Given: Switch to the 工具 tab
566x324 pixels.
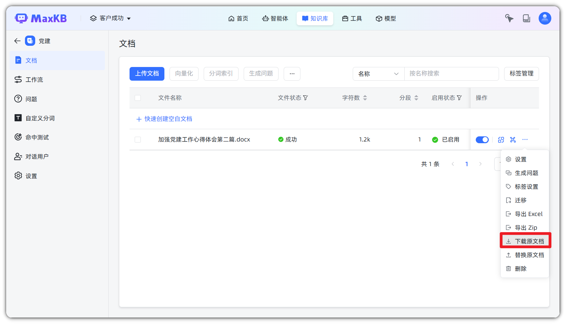Looking at the screenshot, I should pos(352,18).
